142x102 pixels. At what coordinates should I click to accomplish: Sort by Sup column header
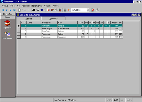(81, 23)
